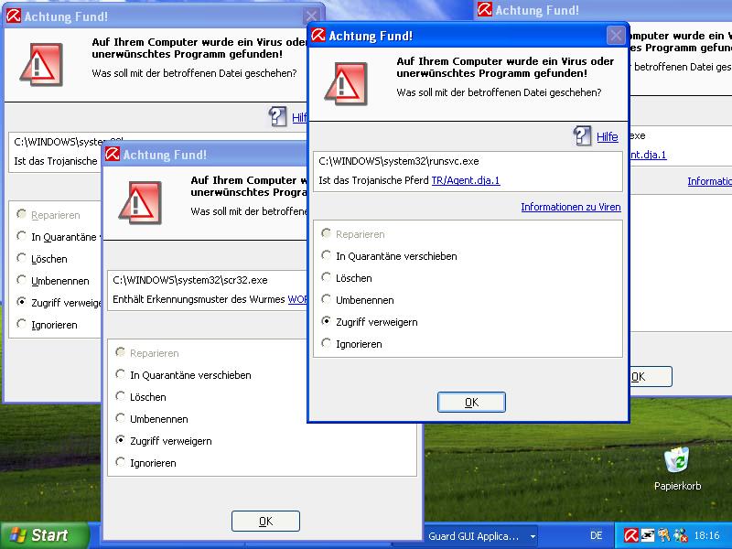This screenshot has width=732, height=549.
Task: Open the Avira umbrella icon in the system tray
Action: point(631,535)
